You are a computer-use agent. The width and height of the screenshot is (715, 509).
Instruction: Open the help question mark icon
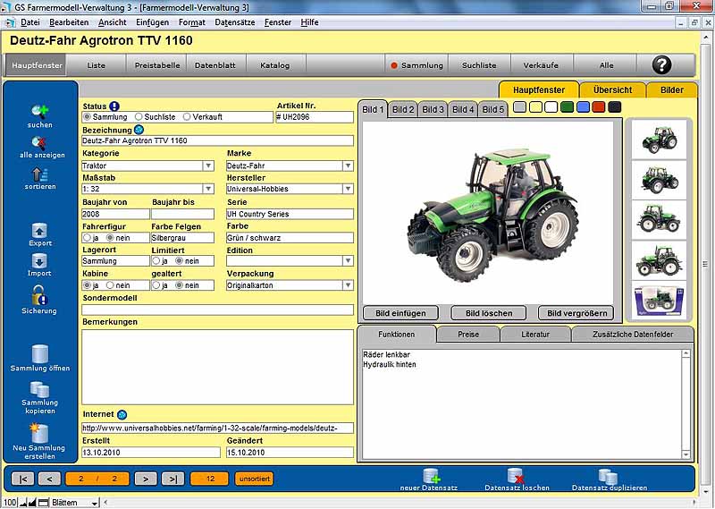pos(661,64)
